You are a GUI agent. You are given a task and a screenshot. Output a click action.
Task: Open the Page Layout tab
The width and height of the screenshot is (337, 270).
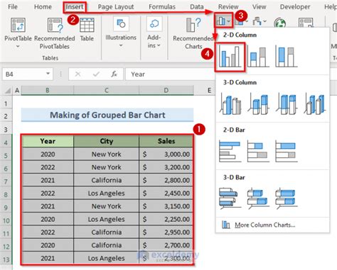click(116, 7)
